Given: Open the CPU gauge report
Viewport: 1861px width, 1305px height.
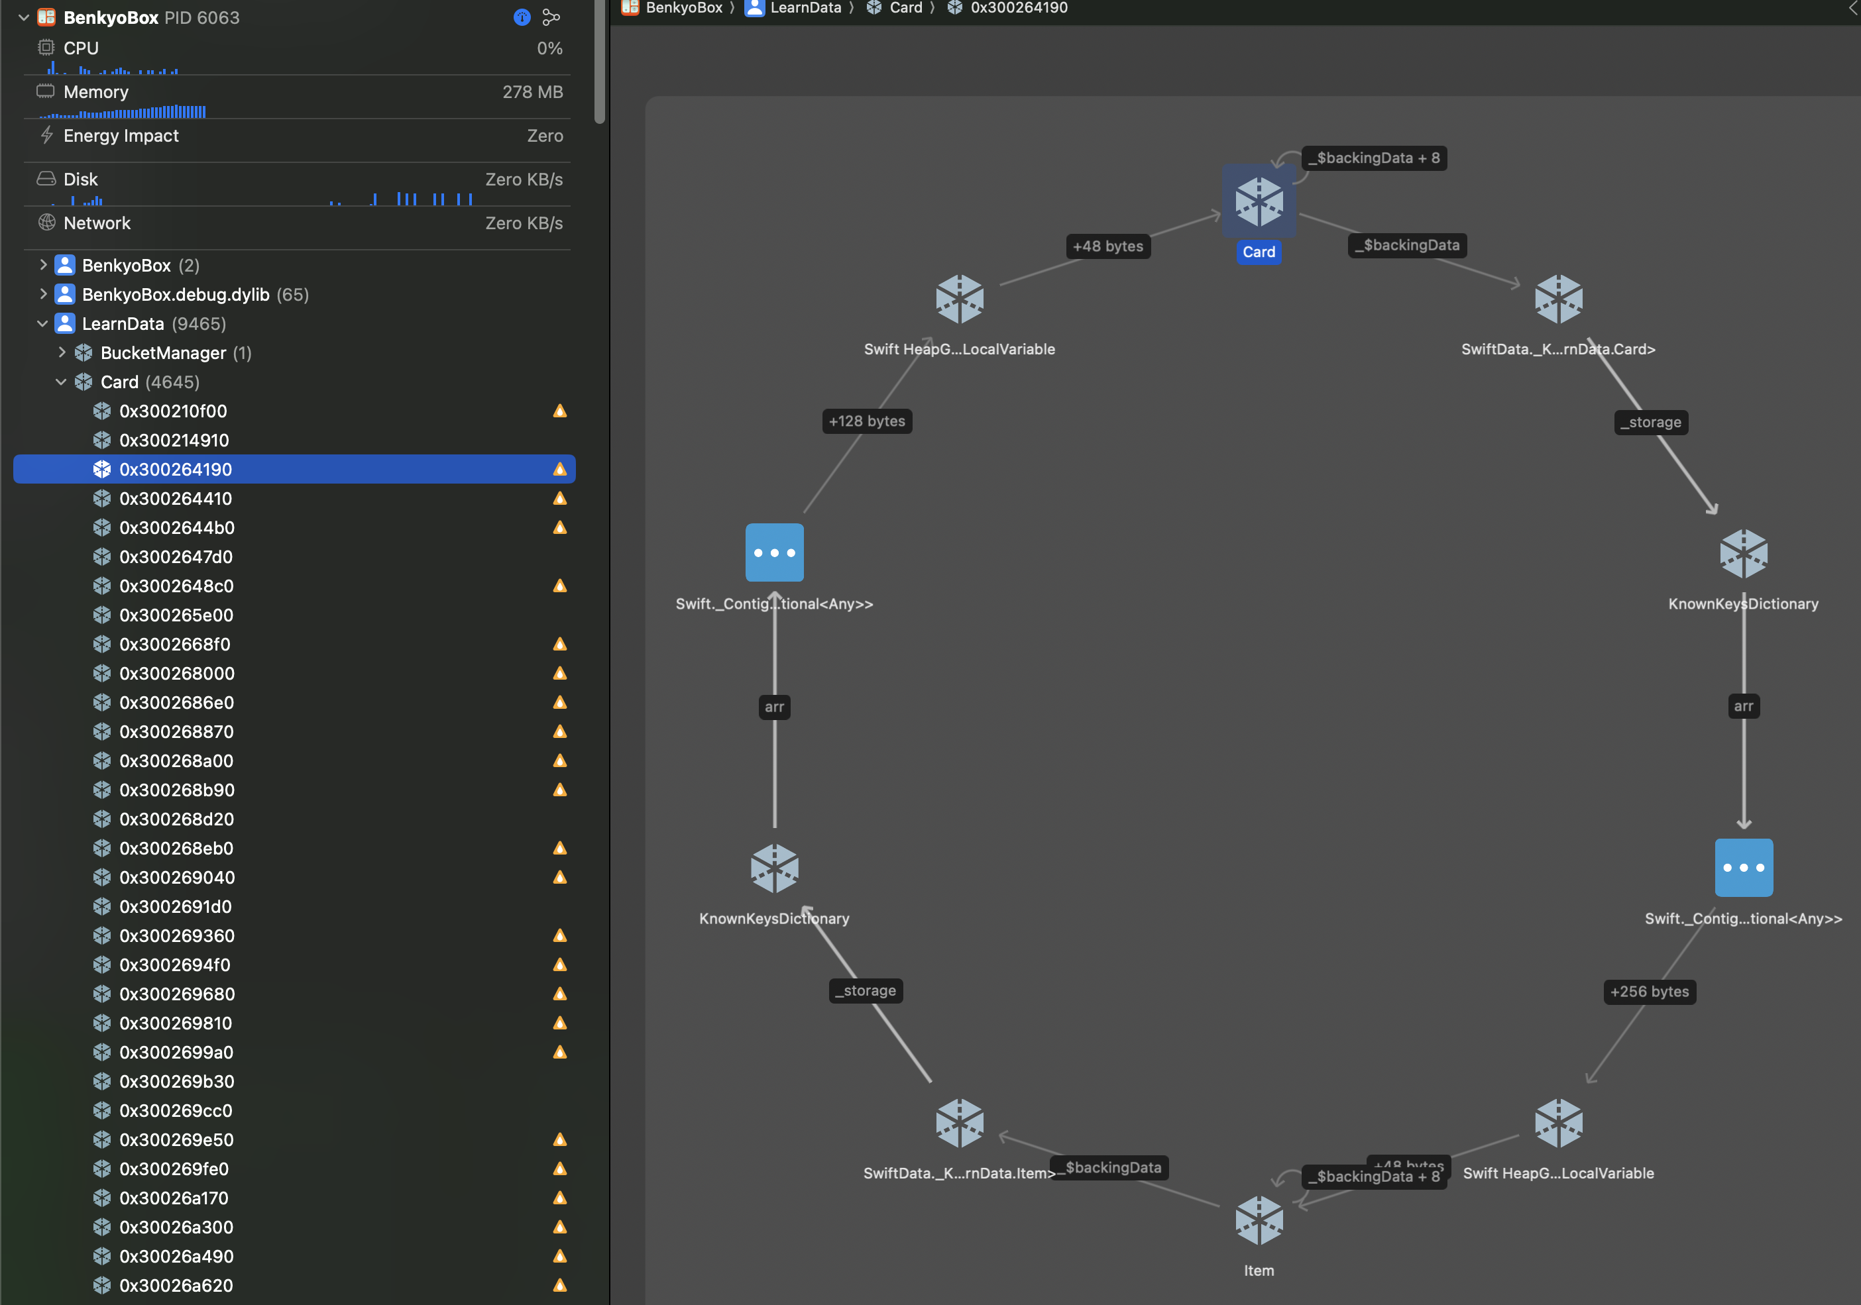Looking at the screenshot, I should 298,54.
